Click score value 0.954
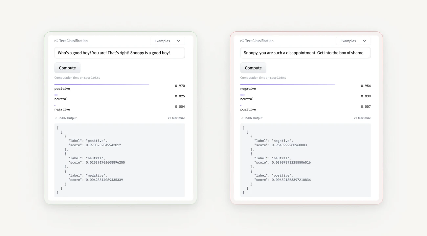427x236 pixels. point(366,86)
